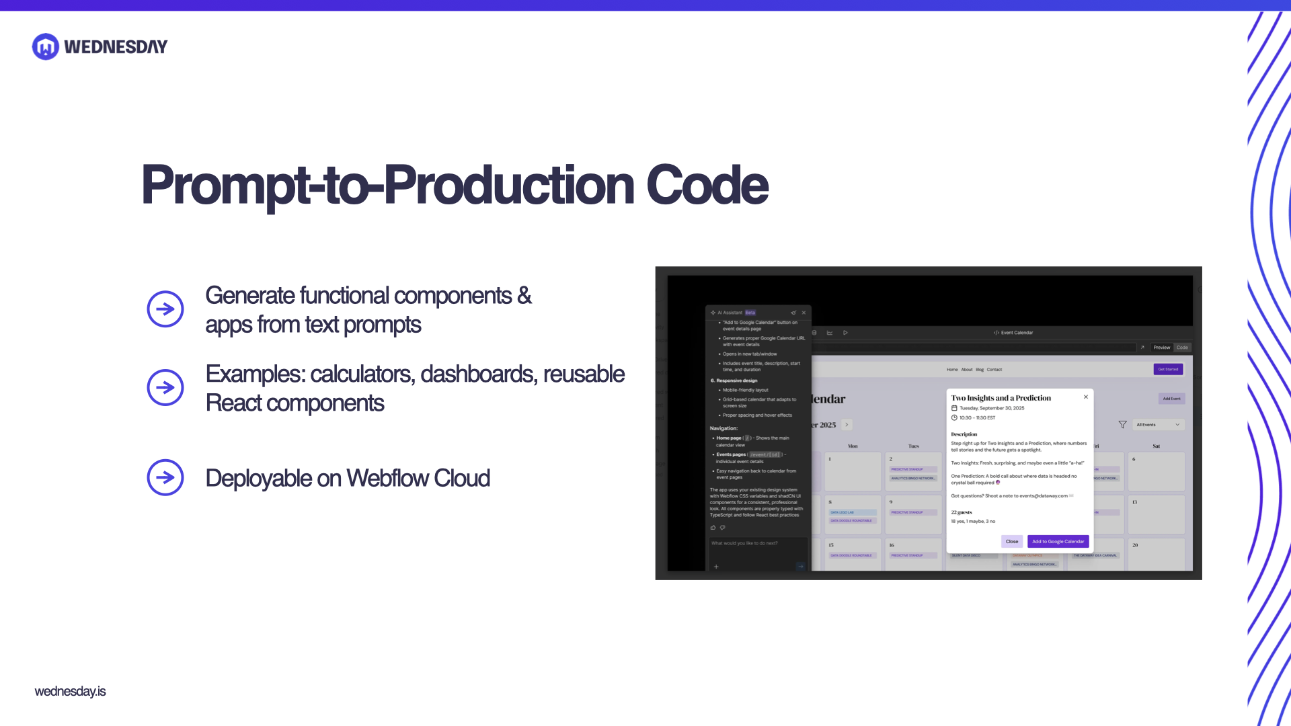
Task: Open the About navigation item
Action: pos(967,369)
